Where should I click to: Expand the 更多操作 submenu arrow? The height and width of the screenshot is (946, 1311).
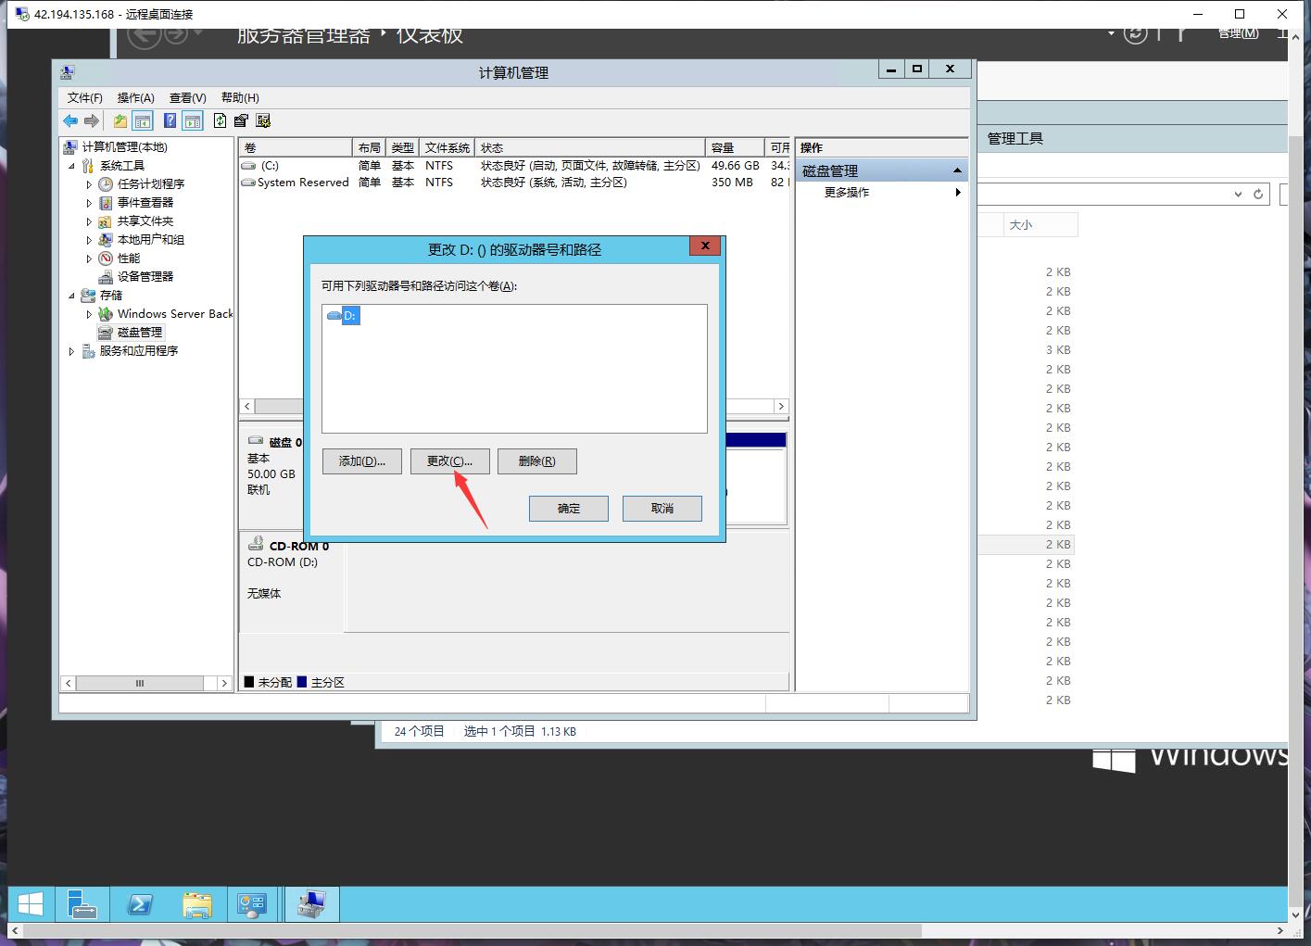coord(958,192)
